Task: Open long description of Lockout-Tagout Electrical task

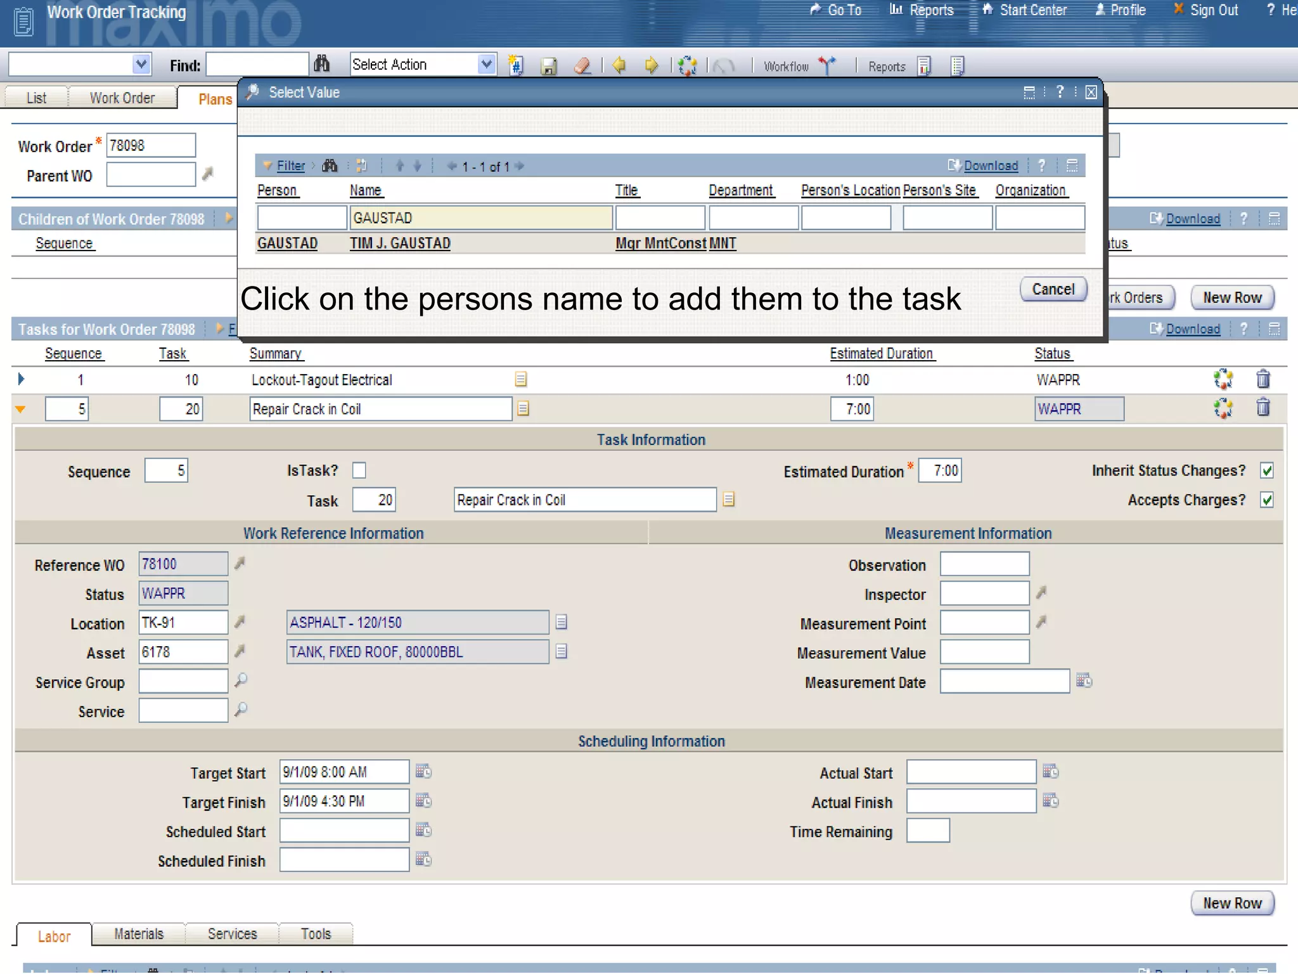Action: [x=521, y=379]
